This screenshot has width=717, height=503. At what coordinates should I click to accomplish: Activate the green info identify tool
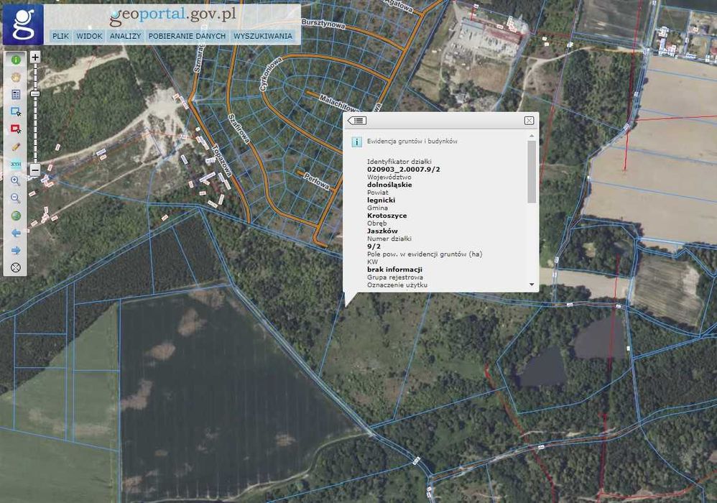click(16, 60)
